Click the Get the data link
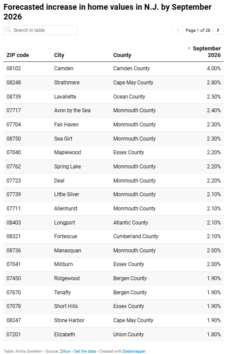The width and height of the screenshot is (225, 354). point(85,351)
